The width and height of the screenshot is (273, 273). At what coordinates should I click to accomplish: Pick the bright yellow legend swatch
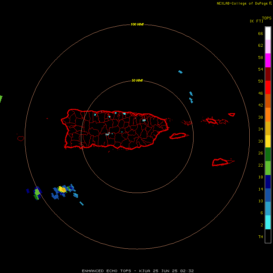pyautogui.click(x=268, y=141)
